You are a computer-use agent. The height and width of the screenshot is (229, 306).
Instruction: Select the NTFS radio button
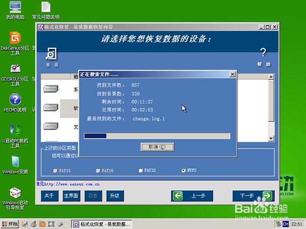[x=183, y=170]
